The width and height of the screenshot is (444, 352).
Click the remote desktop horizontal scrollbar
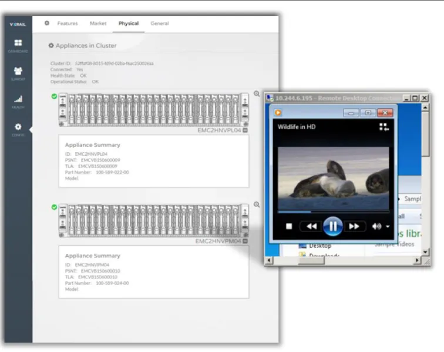[342, 260]
